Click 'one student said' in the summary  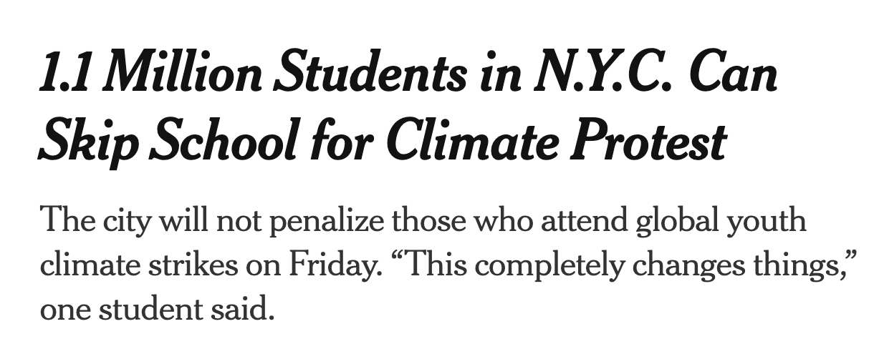157,310
